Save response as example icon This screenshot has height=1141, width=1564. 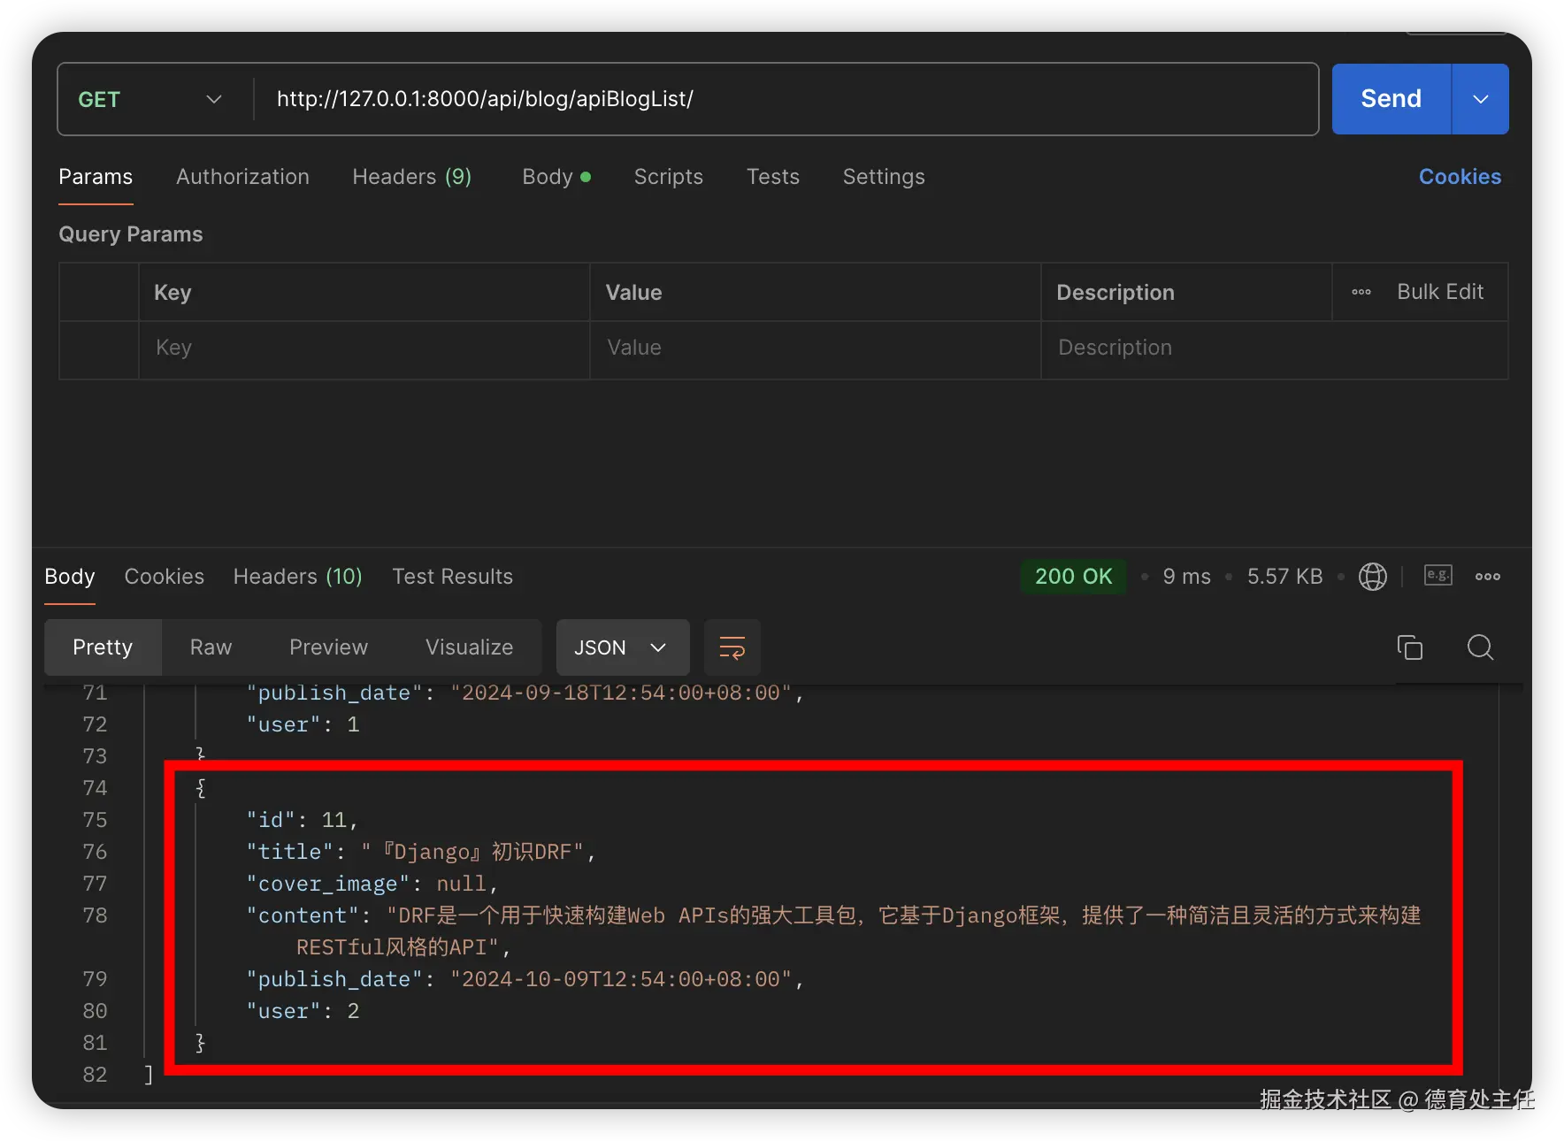click(x=1437, y=576)
